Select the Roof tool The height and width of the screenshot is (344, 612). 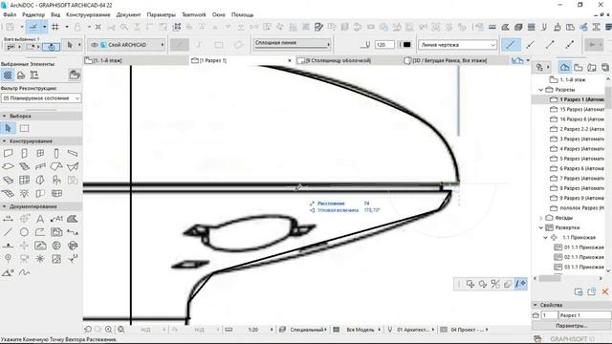[x=56, y=166]
